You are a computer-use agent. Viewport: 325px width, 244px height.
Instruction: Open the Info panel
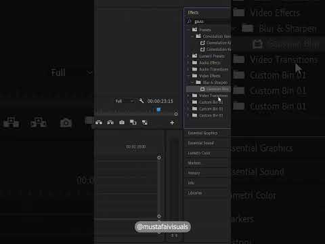191,183
